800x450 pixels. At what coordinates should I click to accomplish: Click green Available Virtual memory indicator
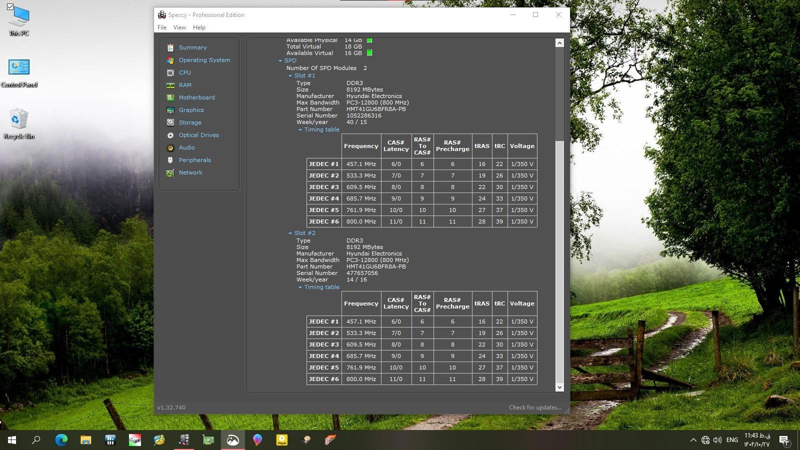pos(369,53)
